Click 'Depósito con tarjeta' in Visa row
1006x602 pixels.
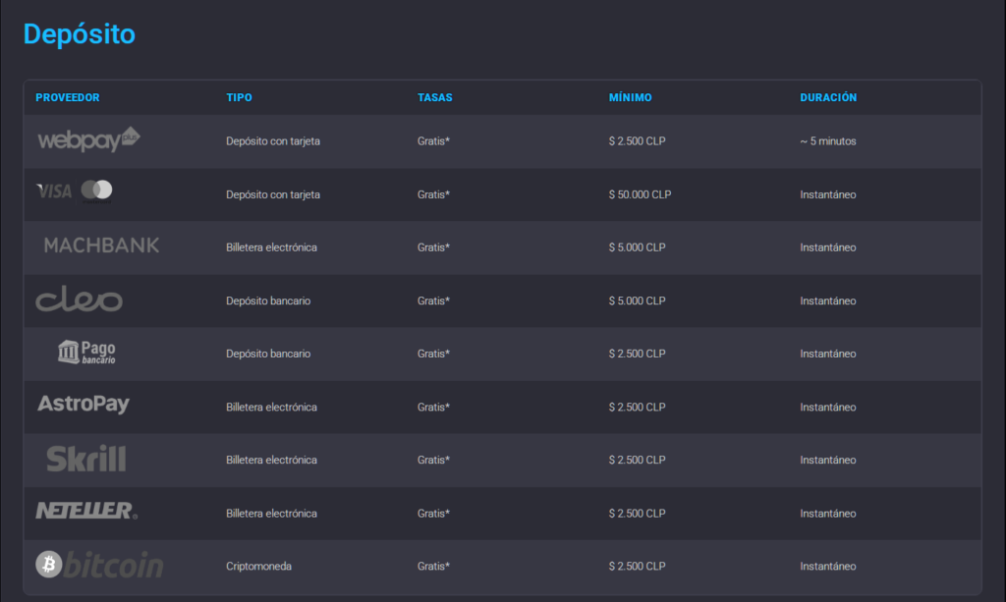point(273,194)
